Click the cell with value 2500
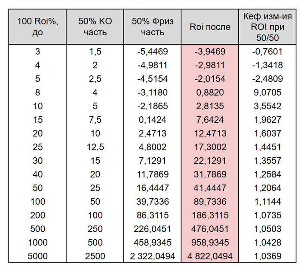Screen dimensions: 301x271 [x=95, y=256]
